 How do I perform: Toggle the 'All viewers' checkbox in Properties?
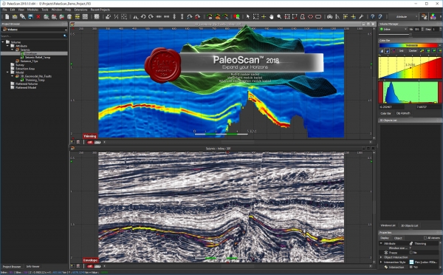[425, 238]
